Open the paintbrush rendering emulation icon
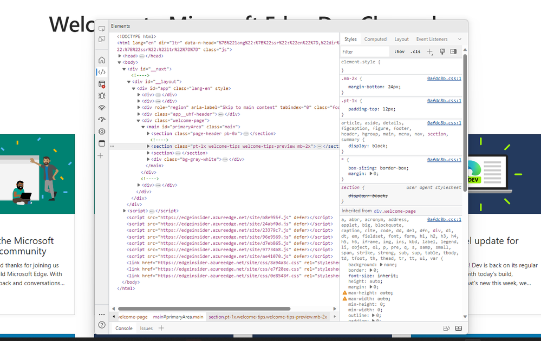Screen dimensions: 541x341 [442, 52]
